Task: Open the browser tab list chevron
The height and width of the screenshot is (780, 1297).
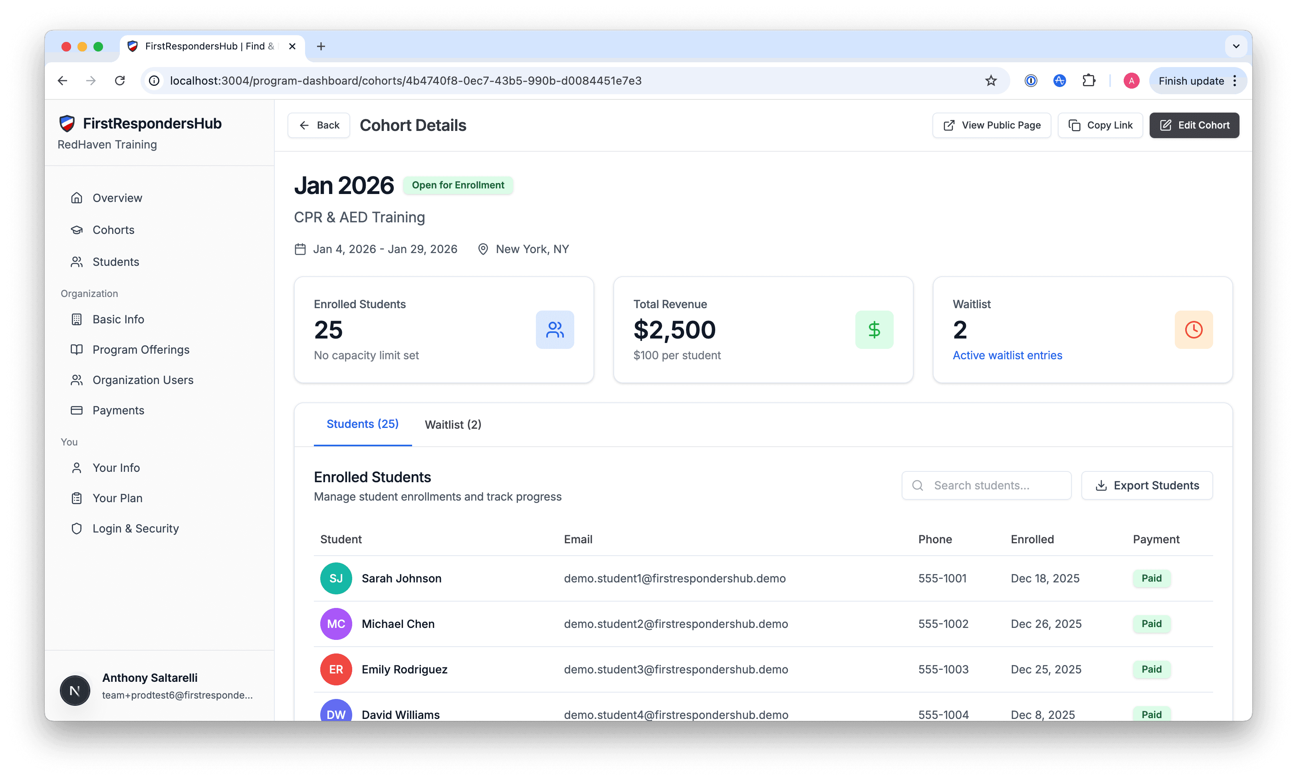Action: (x=1236, y=46)
